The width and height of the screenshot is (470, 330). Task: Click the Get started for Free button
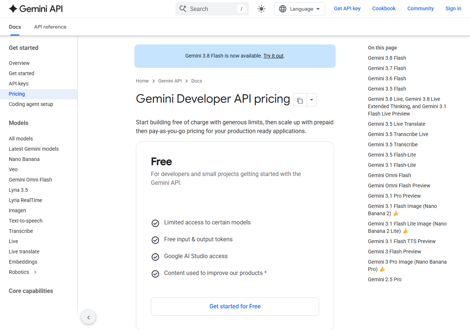coord(235,307)
